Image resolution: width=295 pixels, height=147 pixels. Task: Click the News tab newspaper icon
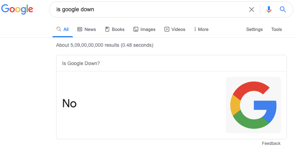80,30
